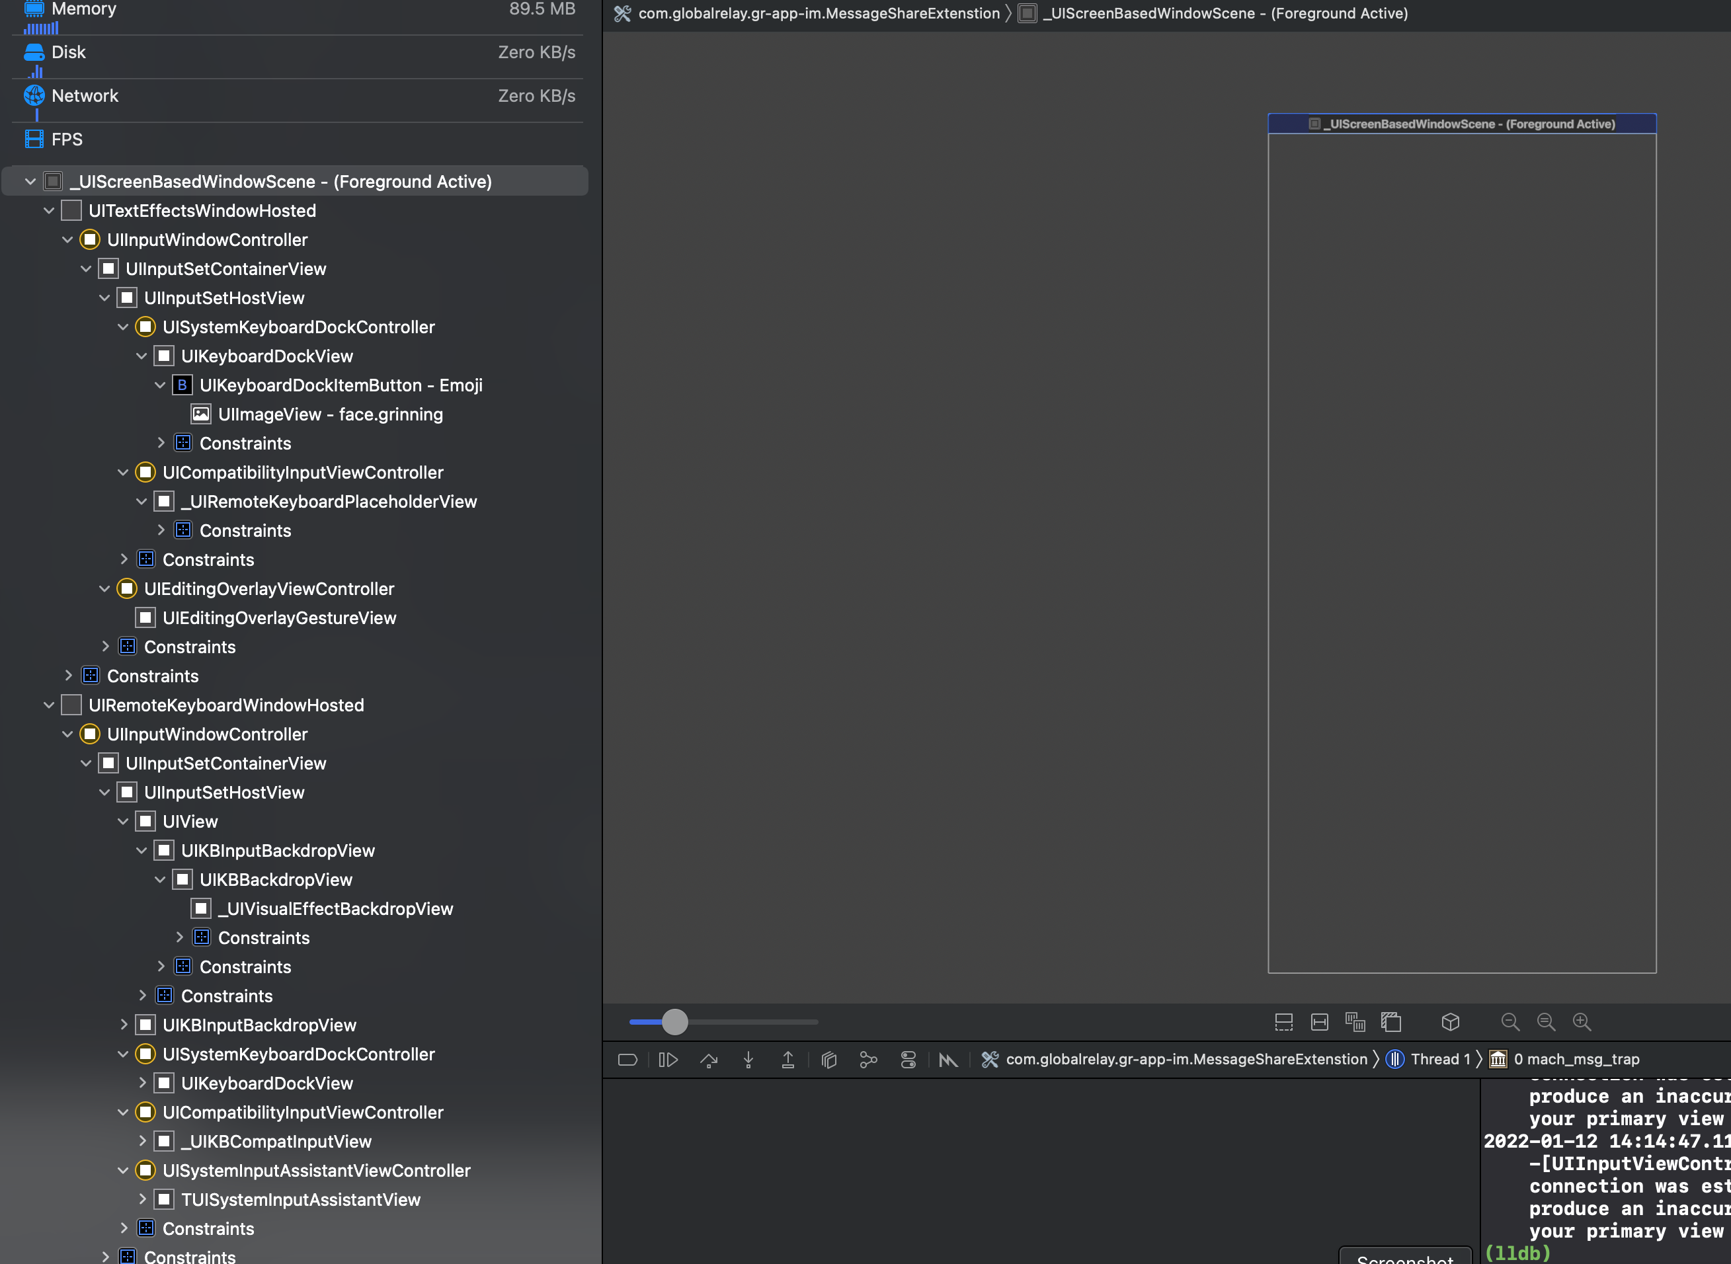Open the Debug Memory Graph icon

click(x=867, y=1060)
